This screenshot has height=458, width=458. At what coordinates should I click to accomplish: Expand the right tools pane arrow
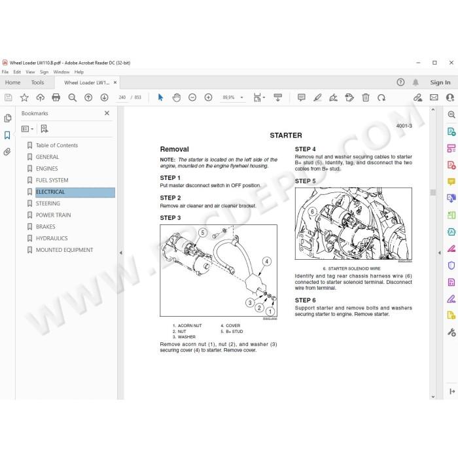(x=439, y=253)
